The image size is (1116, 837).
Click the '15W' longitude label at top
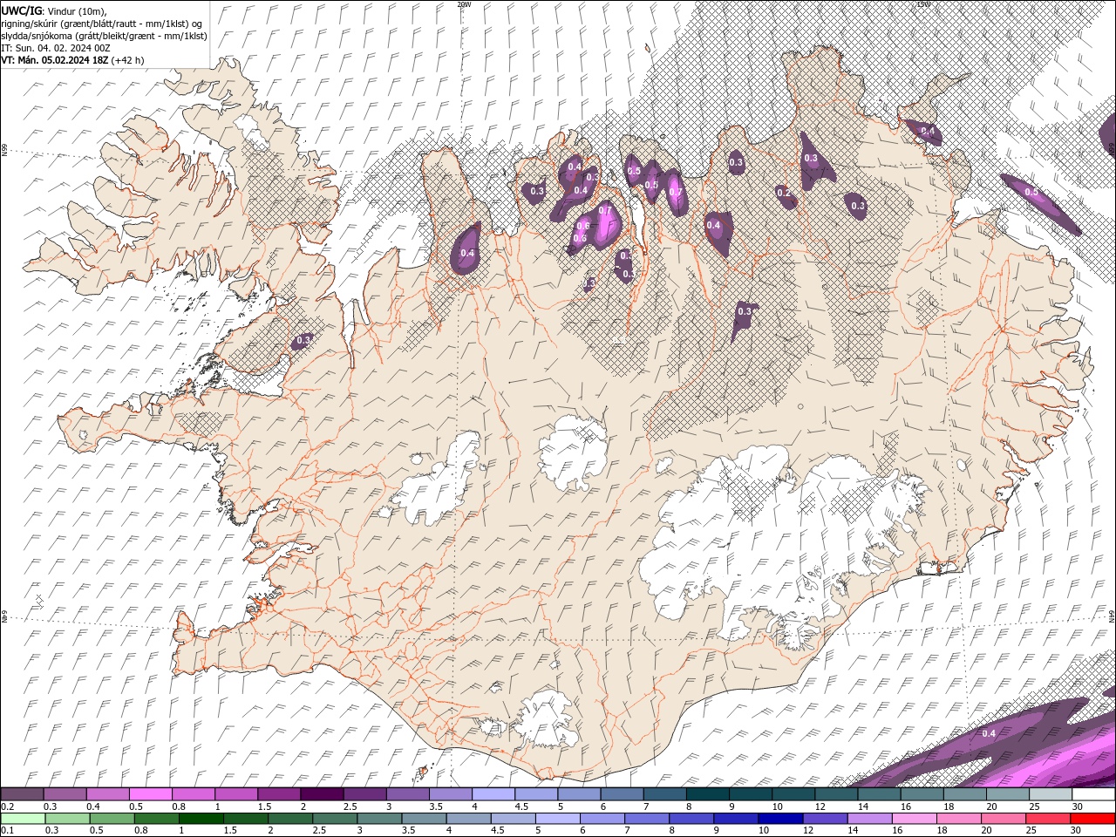[923, 4]
